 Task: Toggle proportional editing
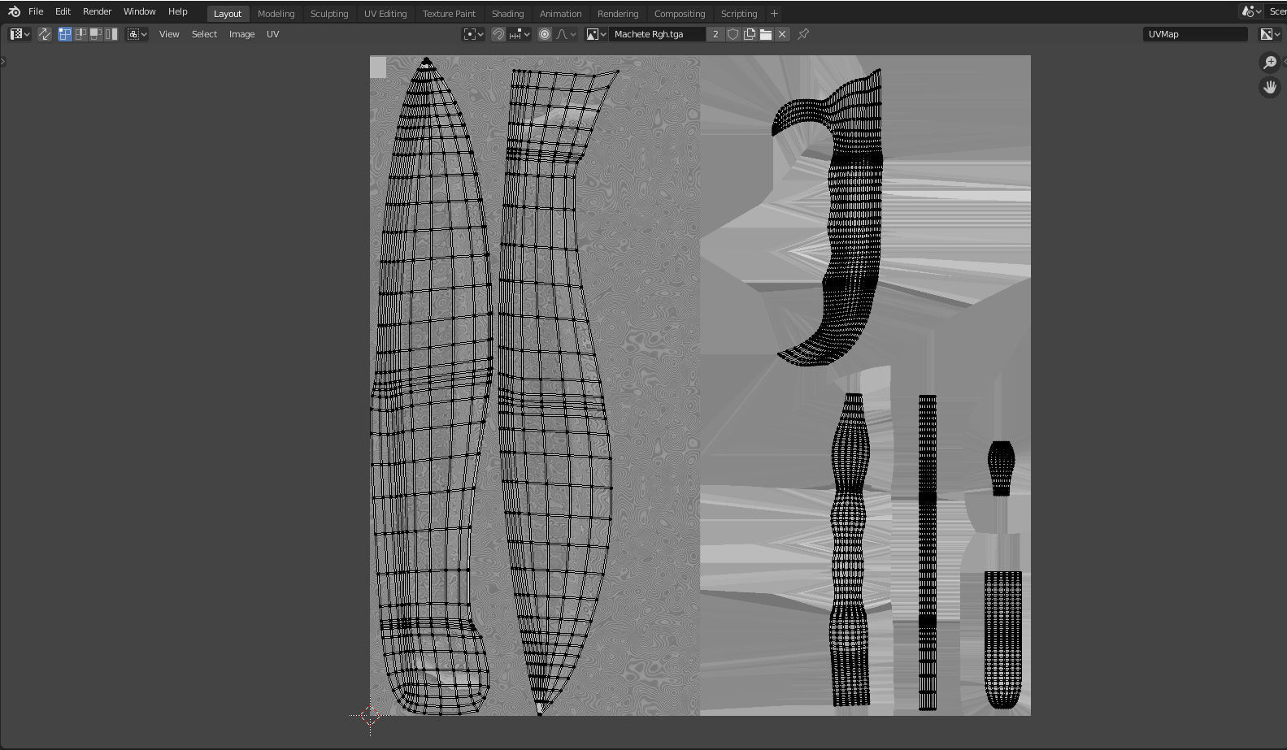coord(545,34)
